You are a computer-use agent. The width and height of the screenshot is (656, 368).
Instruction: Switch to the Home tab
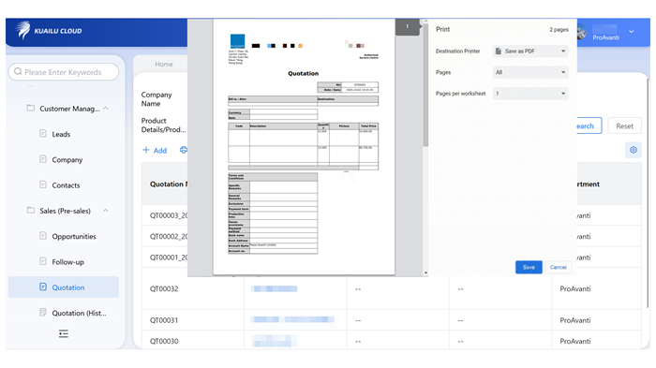(164, 64)
